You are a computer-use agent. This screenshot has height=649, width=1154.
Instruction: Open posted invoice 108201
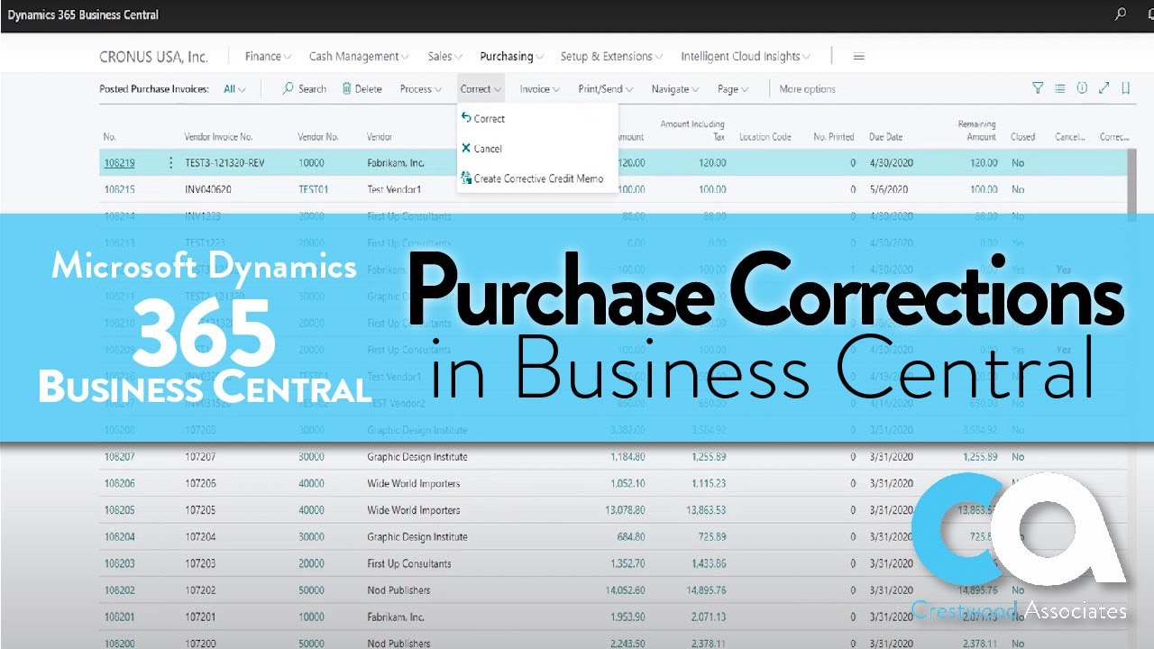pos(119,617)
